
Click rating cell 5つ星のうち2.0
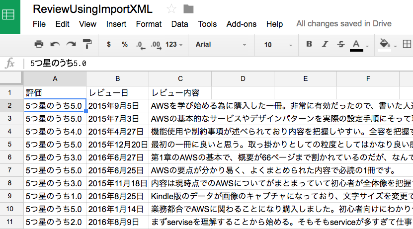click(55, 222)
